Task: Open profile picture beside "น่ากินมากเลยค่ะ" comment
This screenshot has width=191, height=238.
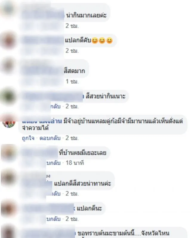Action: tap(8, 9)
